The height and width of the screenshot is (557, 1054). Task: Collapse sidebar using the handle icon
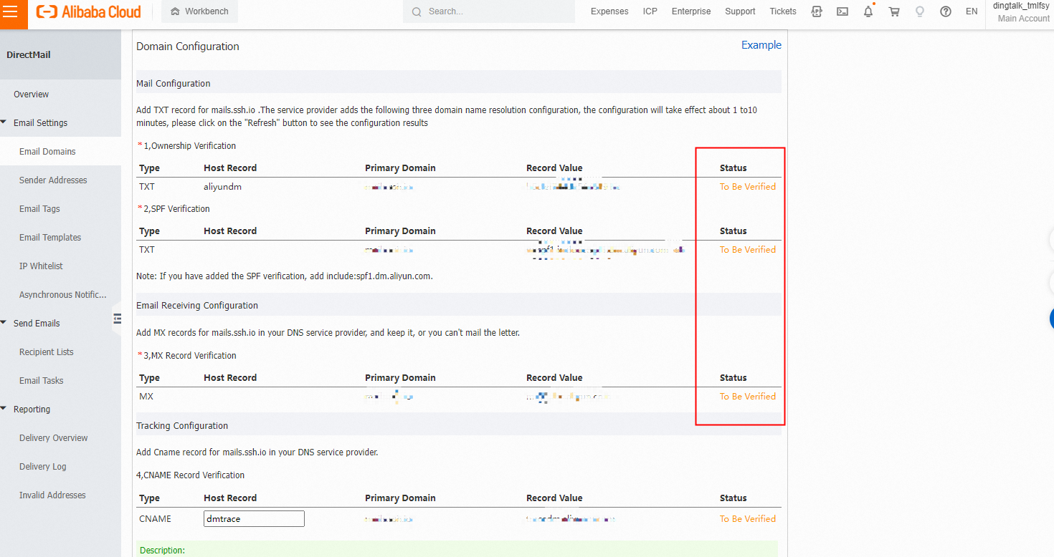click(x=117, y=319)
